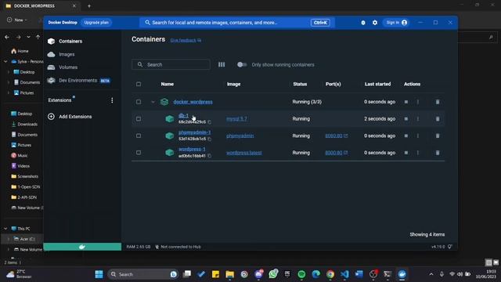501x282 pixels.
Task: Open WhatsApp from the taskbar
Action: (273, 274)
